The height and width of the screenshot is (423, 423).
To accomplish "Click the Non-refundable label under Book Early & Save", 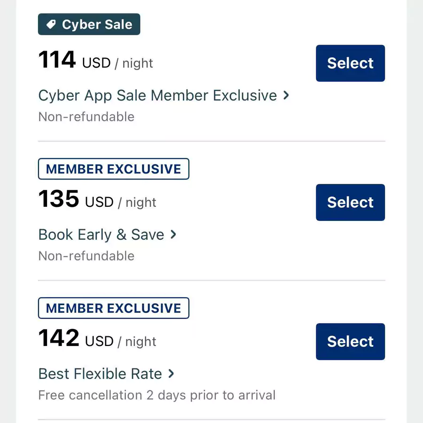I will (x=86, y=256).
